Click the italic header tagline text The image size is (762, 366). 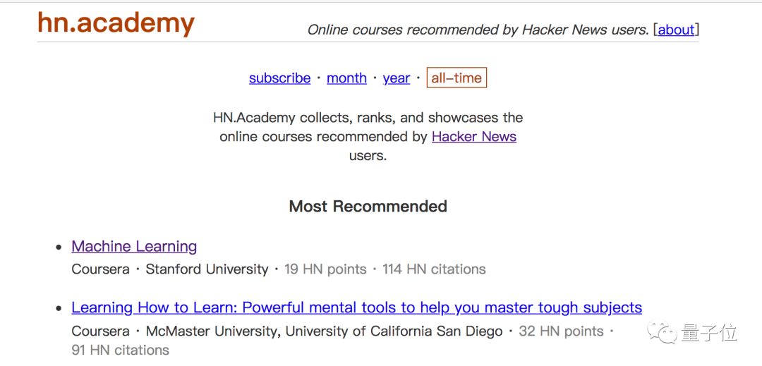[478, 30]
